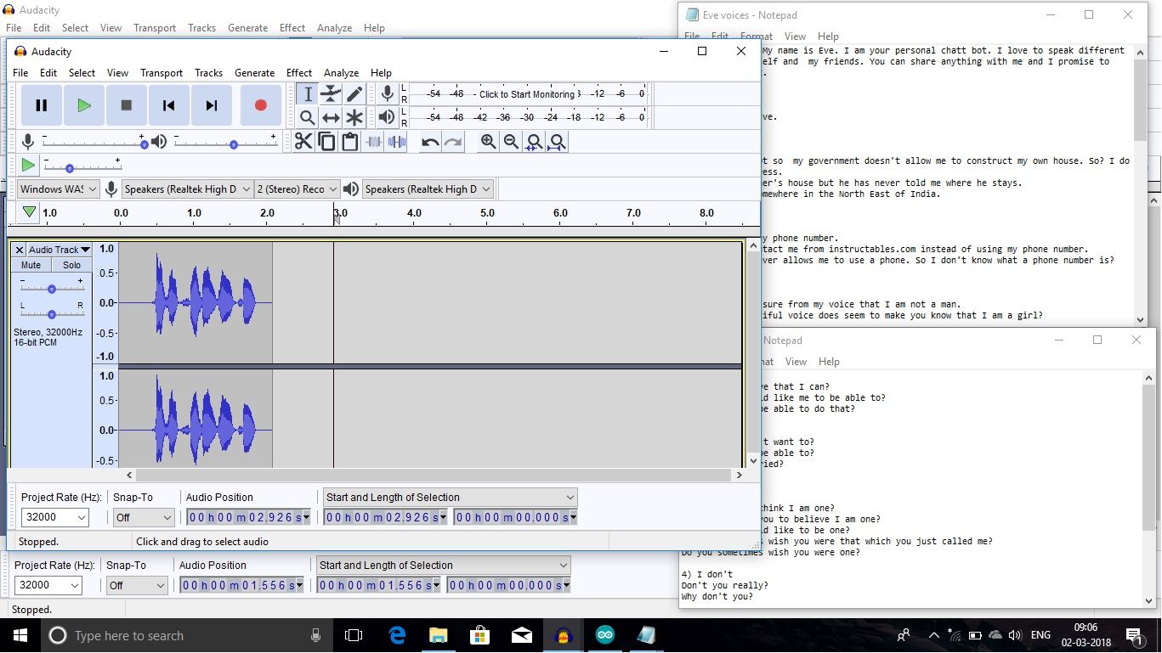The width and height of the screenshot is (1162, 653).
Task: Select the Envelope tool
Action: pyautogui.click(x=331, y=93)
